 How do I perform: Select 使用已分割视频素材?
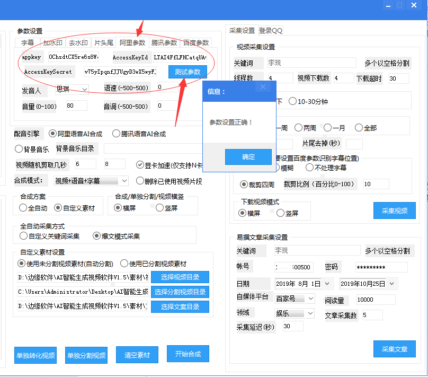click(153, 264)
